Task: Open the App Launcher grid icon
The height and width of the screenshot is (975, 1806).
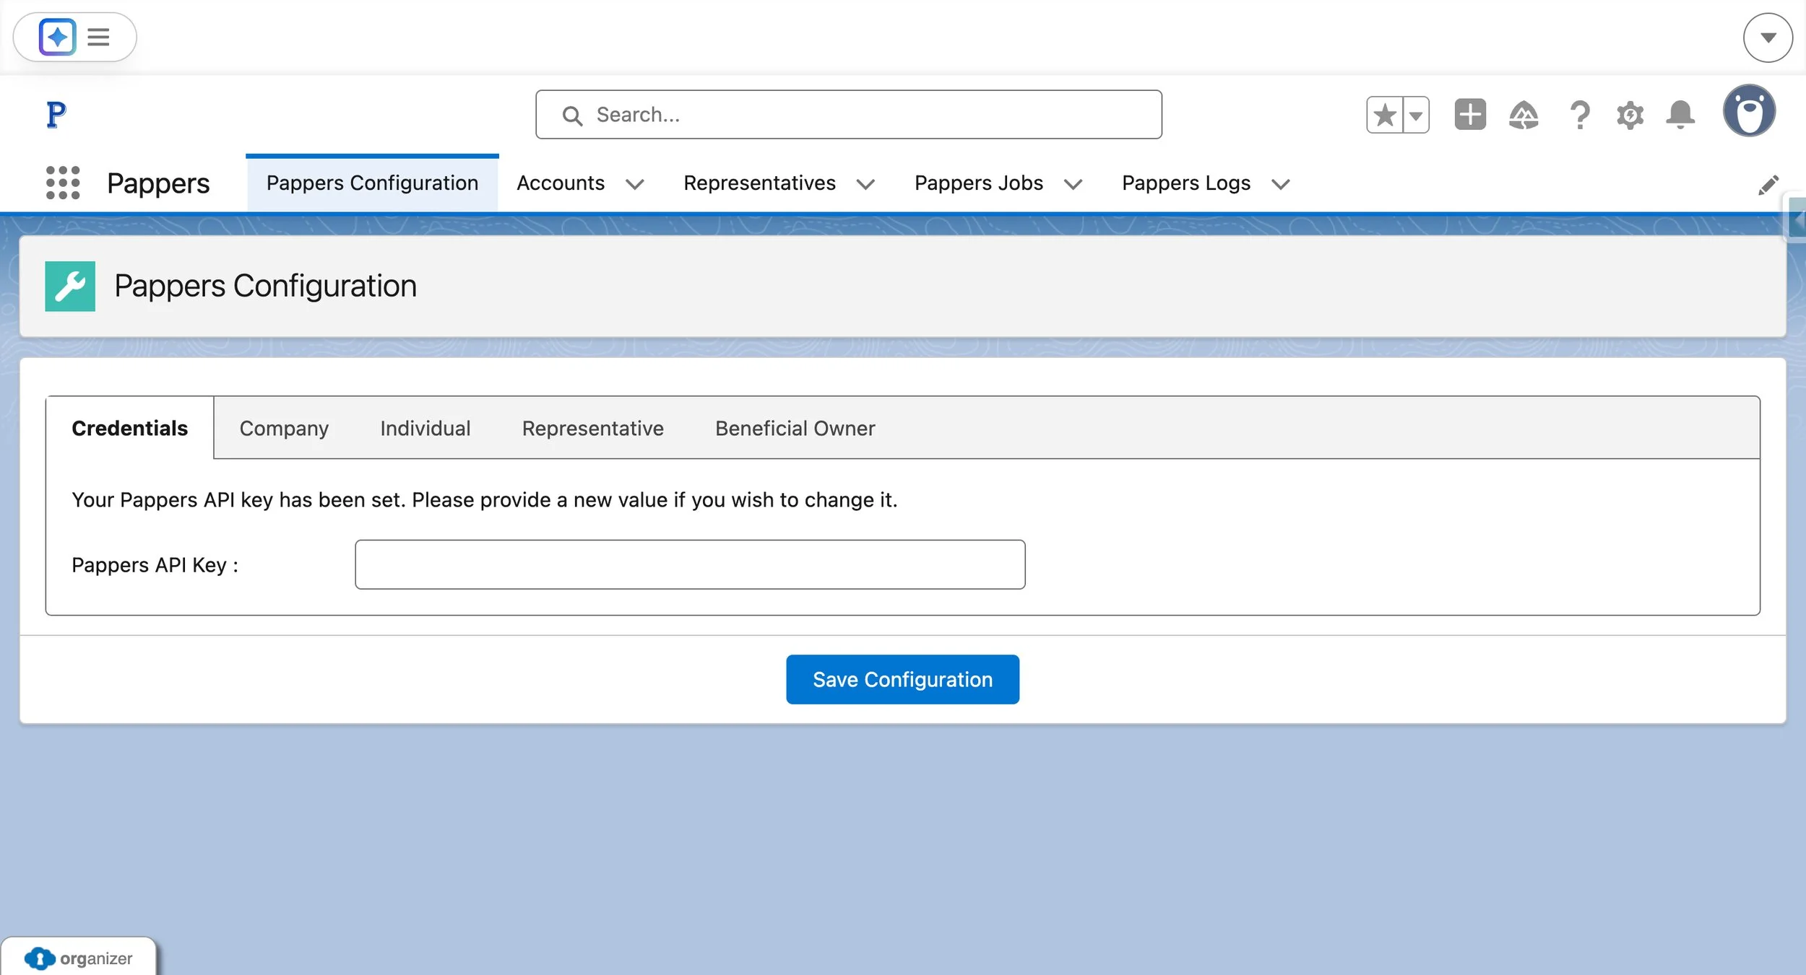Action: (63, 183)
